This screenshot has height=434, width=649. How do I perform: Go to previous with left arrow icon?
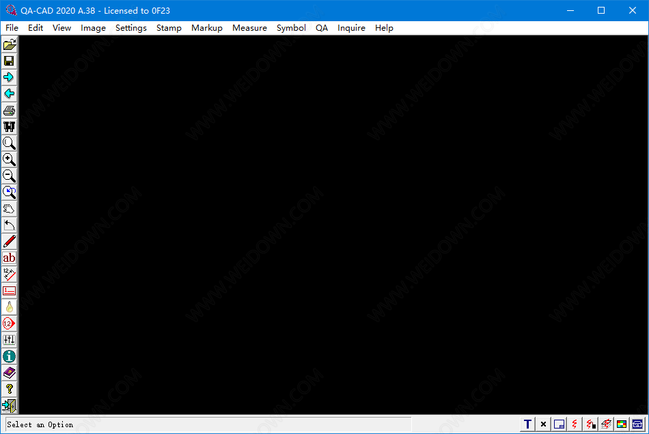pos(9,94)
